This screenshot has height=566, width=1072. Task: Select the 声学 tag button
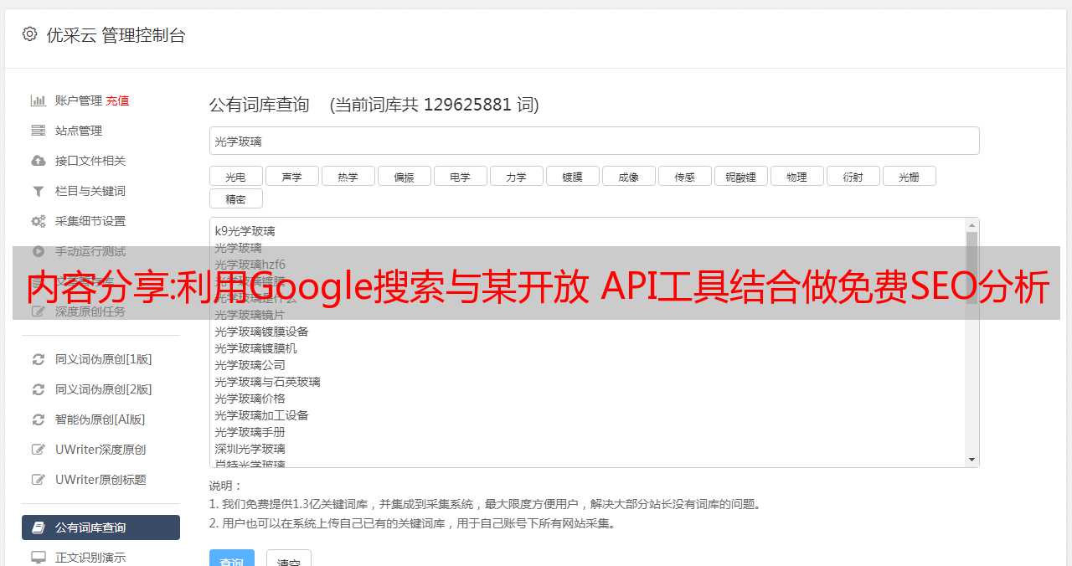(x=291, y=176)
